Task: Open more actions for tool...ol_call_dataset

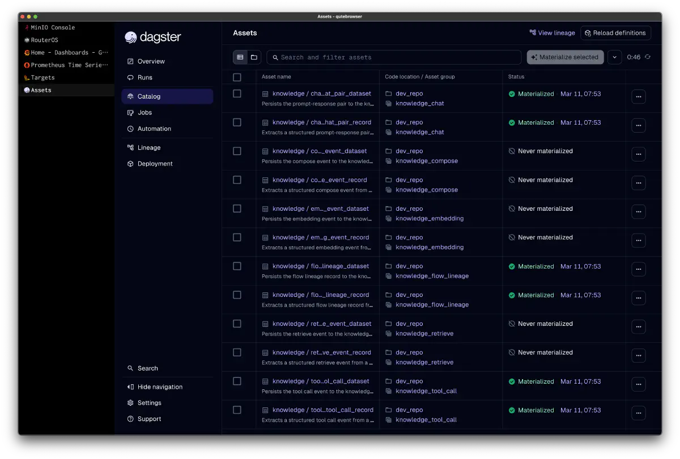Action: pyautogui.click(x=639, y=385)
